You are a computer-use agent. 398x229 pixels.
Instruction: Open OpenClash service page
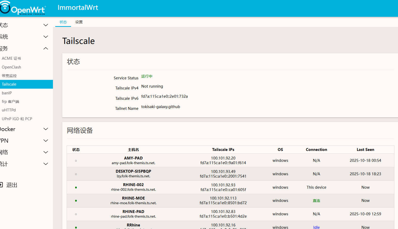(x=11, y=67)
